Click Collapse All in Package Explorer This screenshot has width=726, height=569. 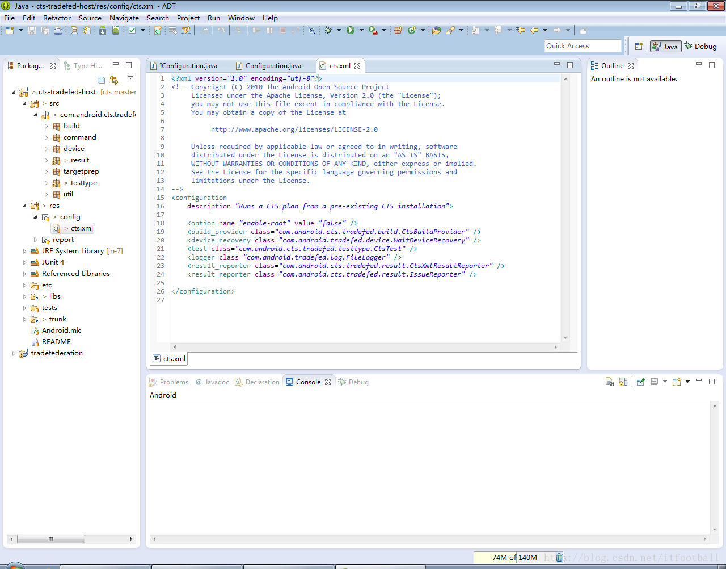(101, 80)
